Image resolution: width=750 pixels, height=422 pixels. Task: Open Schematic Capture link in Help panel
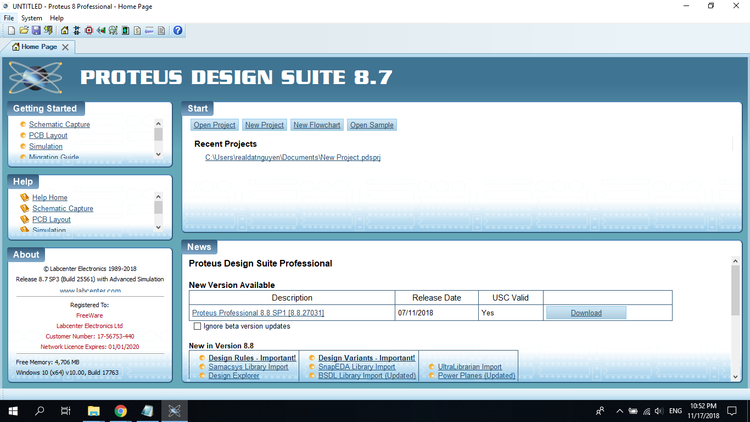pos(63,209)
